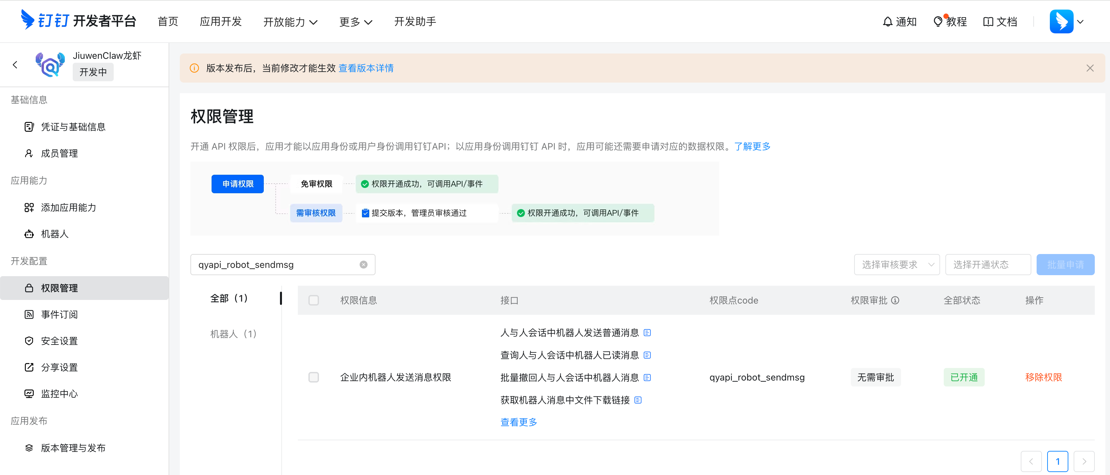Open the 选择开通状态 dropdown
The height and width of the screenshot is (475, 1110).
tap(988, 264)
